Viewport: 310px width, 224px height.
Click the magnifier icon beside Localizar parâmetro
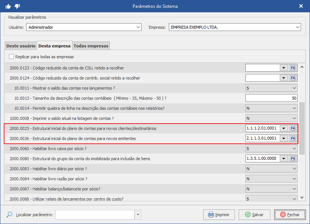click(10, 215)
